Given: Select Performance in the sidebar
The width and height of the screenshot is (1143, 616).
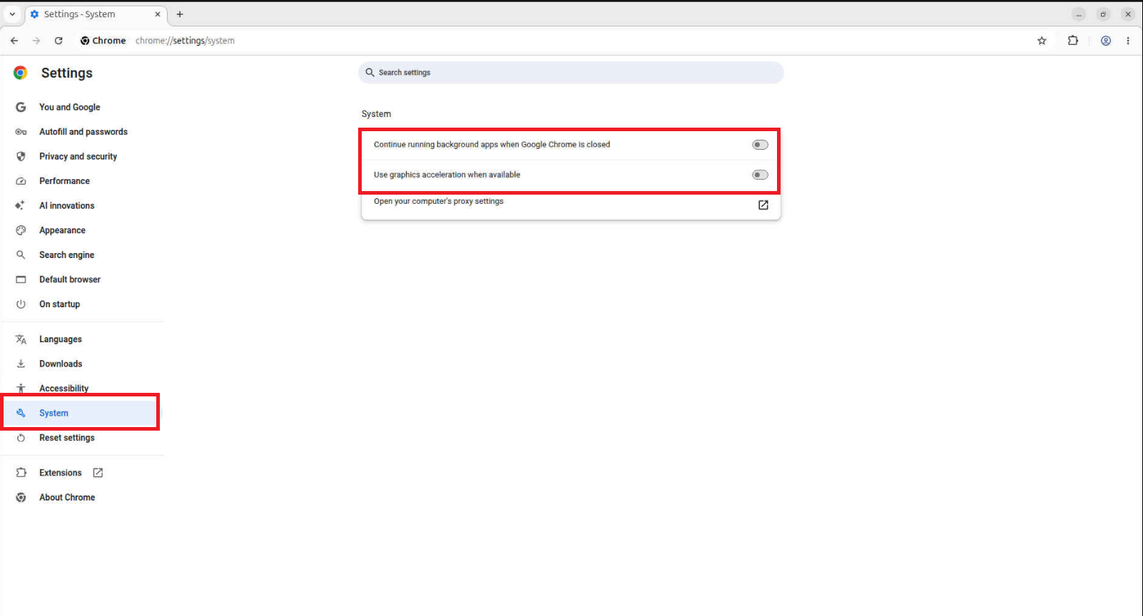Looking at the screenshot, I should [64, 181].
